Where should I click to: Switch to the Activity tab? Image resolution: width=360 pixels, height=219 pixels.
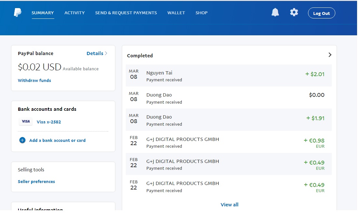74,13
